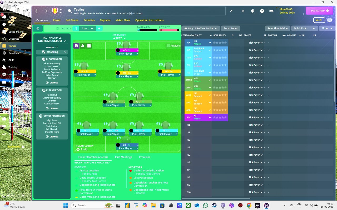Screen dimensions: 337x210
Task: Open Steam from the taskbar
Action: (x=214, y=205)
